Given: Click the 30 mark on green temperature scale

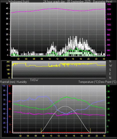Looking at the screenshot, I should click(108, 97).
